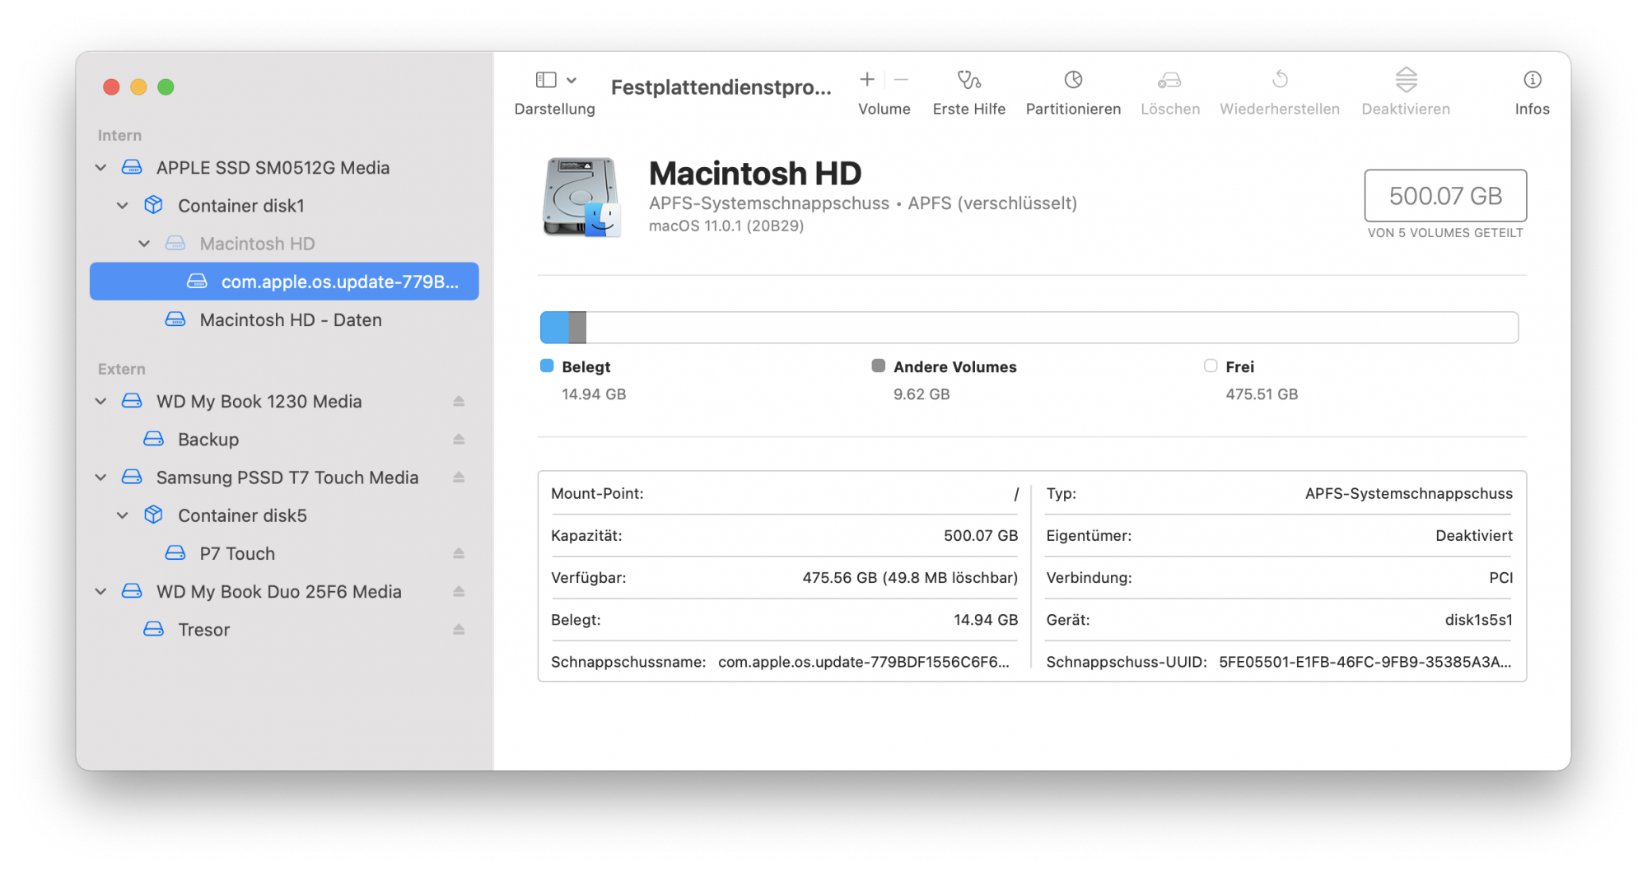Run Erste Hilfe stethoscope icon
1647x871 pixels.
(x=969, y=80)
